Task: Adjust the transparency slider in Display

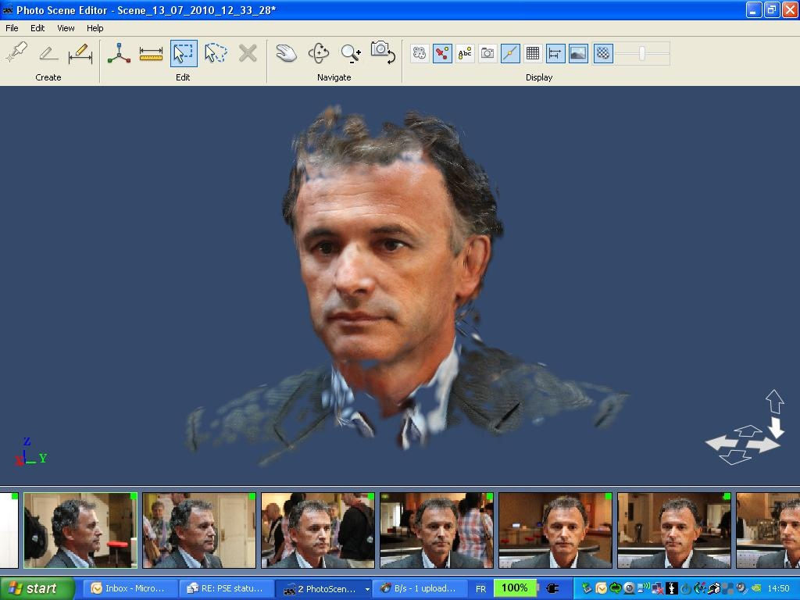Action: pos(642,53)
